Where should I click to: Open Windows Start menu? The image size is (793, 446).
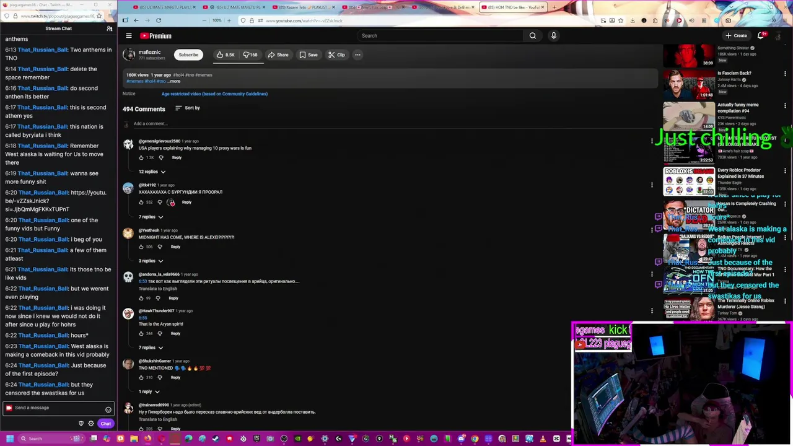click(9, 439)
